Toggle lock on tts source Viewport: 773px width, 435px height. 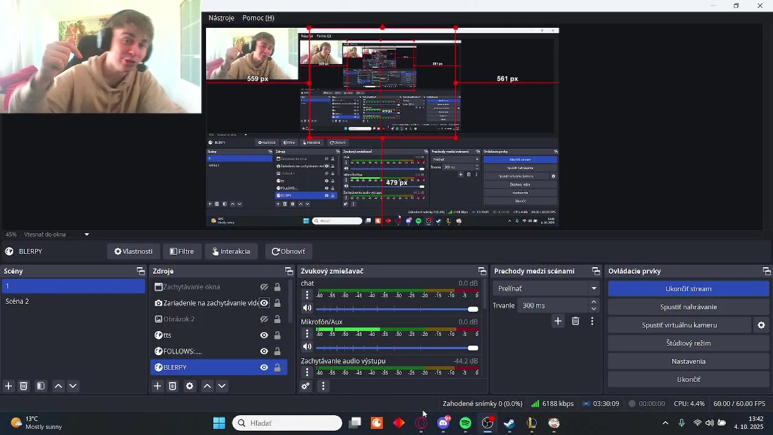click(277, 335)
